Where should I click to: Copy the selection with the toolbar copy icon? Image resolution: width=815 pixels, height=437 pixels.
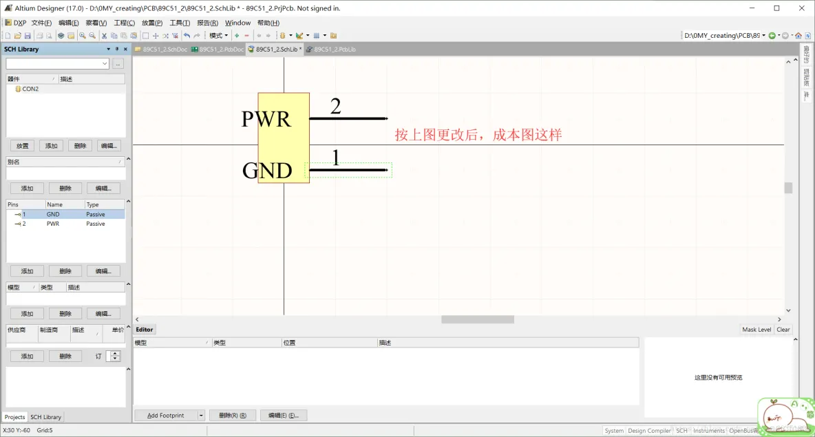[x=114, y=36]
